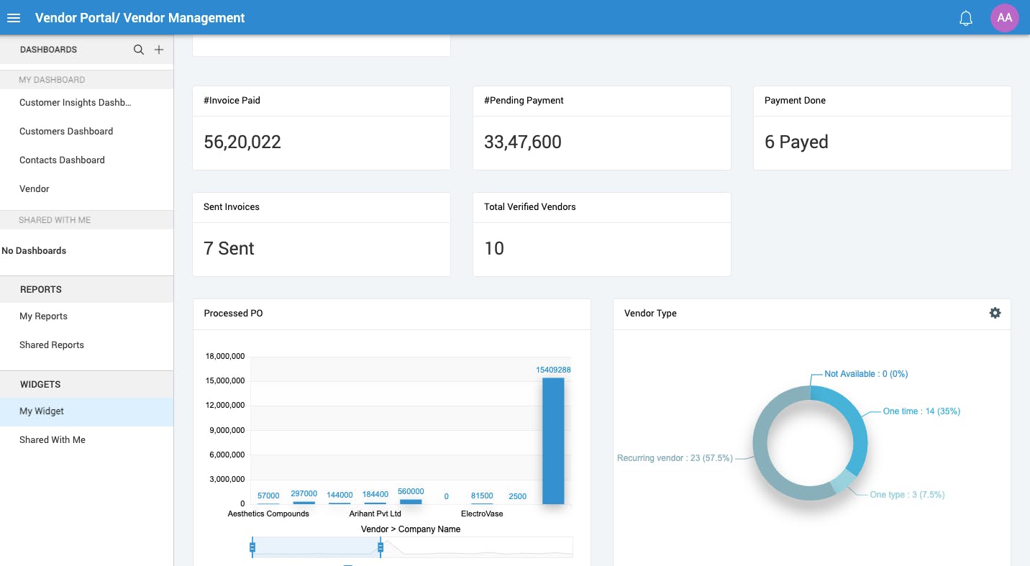Select My Widget in Widgets section
This screenshot has height=566, width=1030.
[42, 411]
